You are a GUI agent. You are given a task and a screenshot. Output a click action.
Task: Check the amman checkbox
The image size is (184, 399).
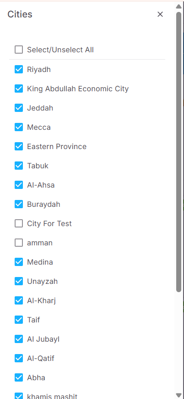[x=19, y=243]
